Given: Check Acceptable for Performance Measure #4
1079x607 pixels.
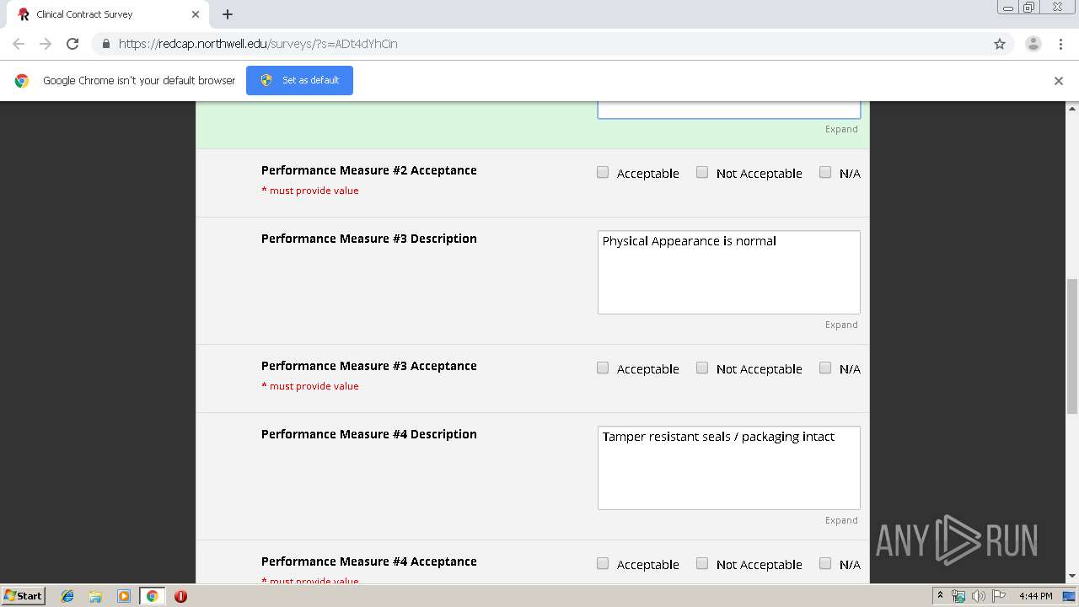Looking at the screenshot, I should click(x=603, y=563).
